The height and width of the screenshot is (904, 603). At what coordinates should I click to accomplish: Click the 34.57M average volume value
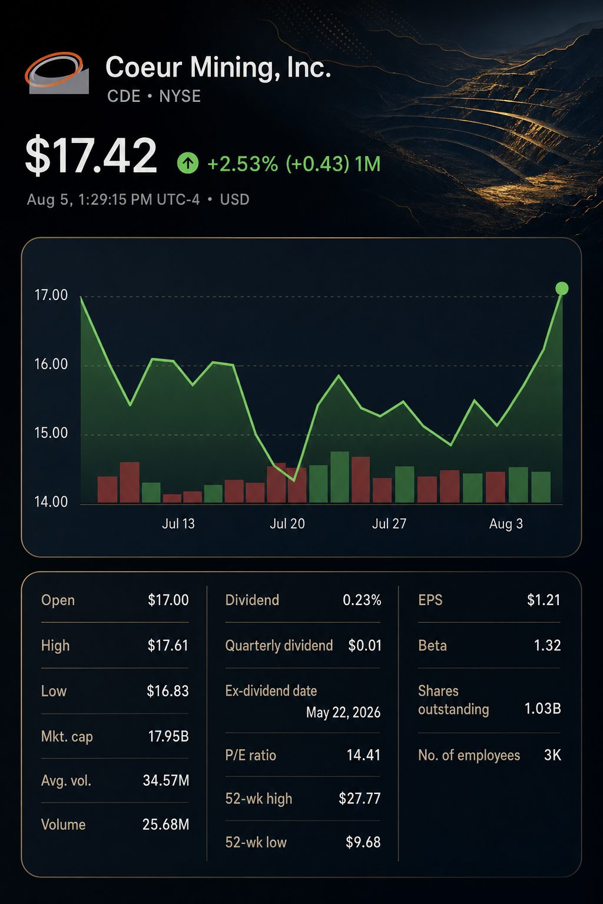tap(166, 781)
